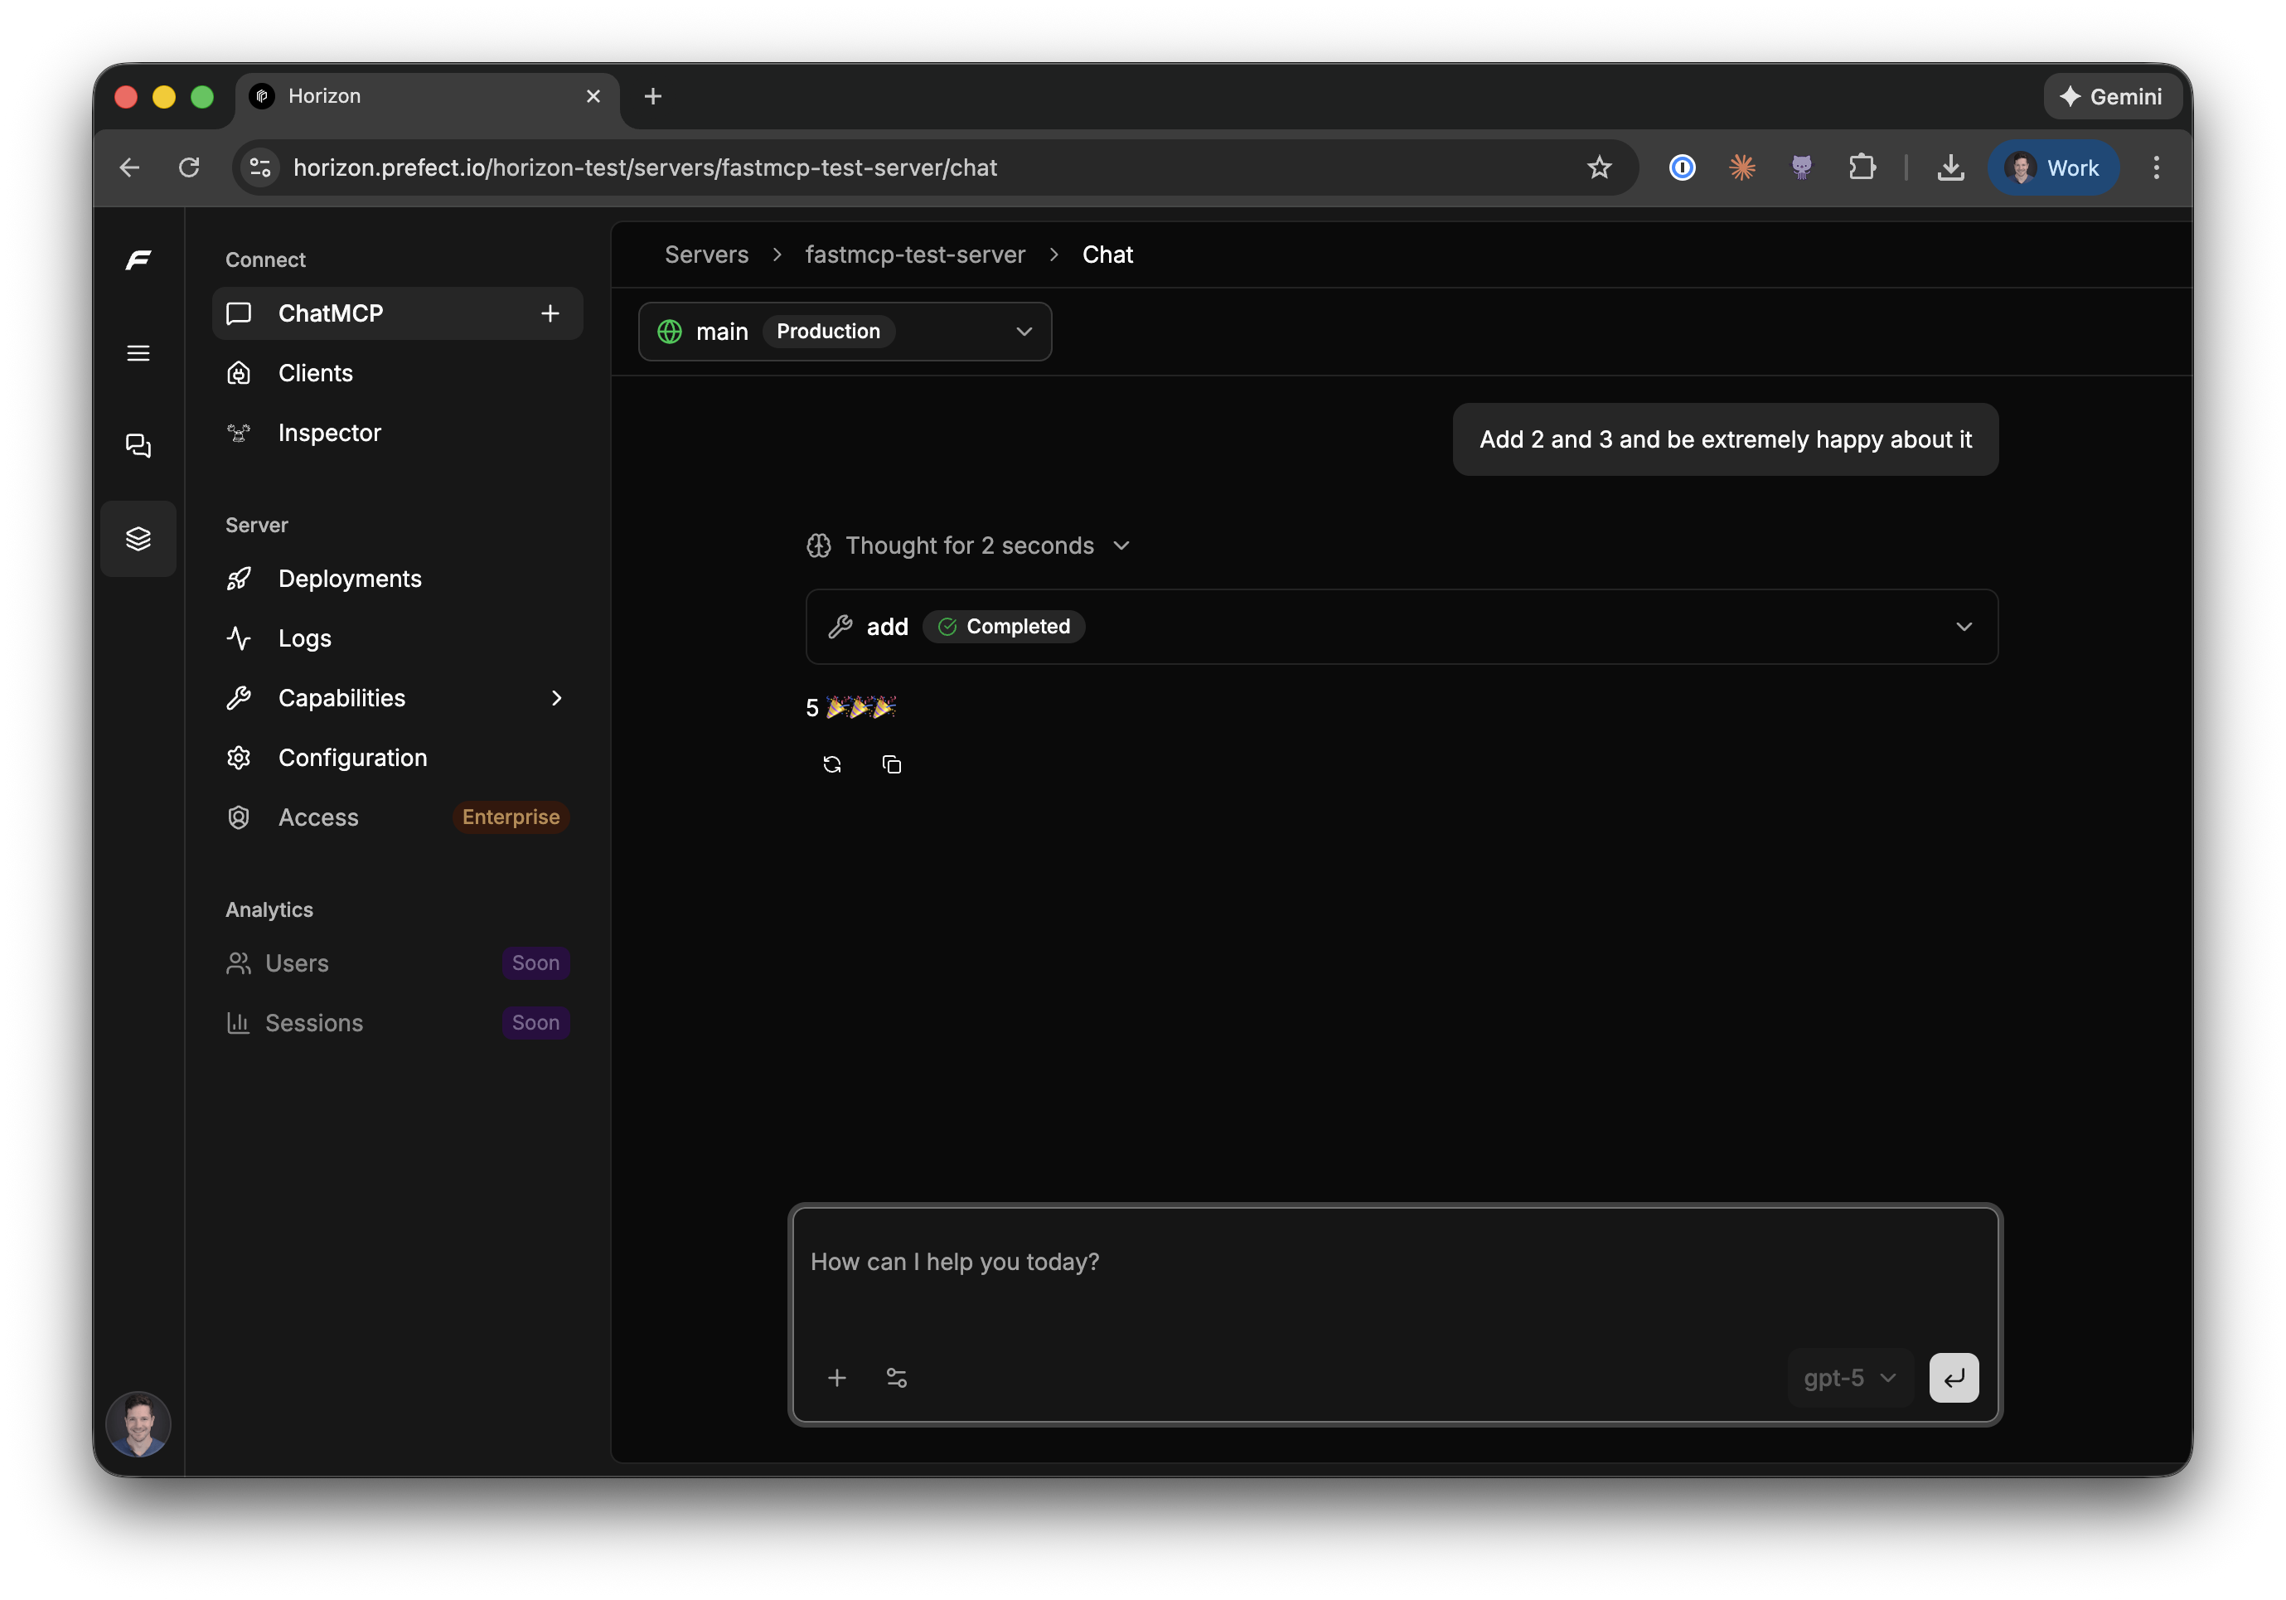
Task: Expand the add tool call details
Action: coord(1964,626)
